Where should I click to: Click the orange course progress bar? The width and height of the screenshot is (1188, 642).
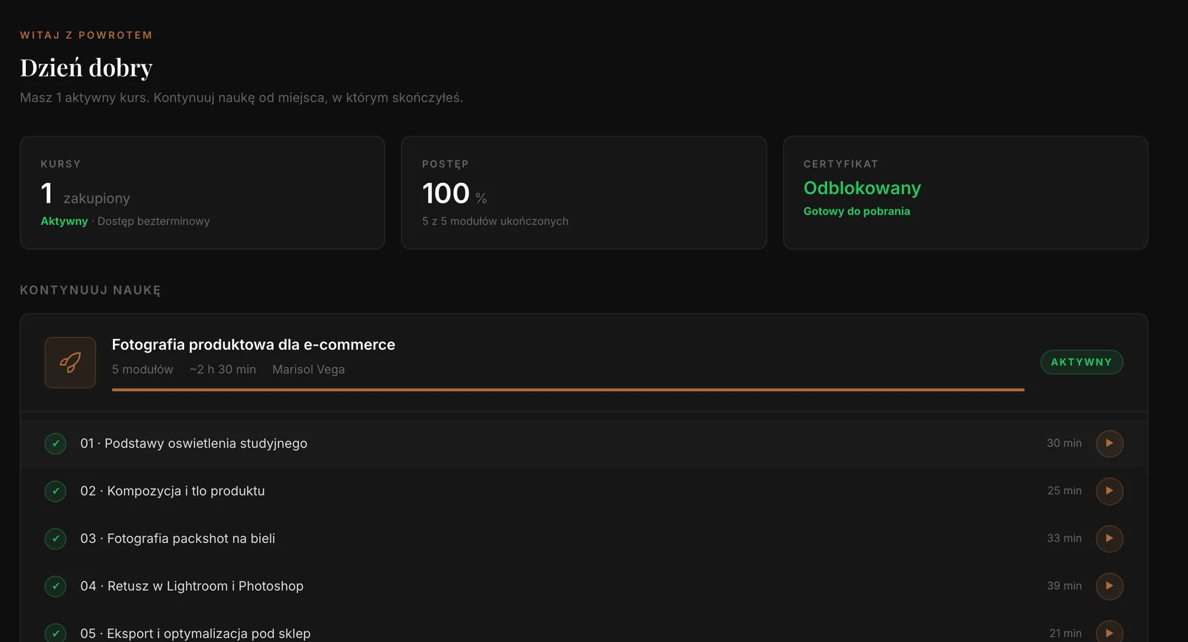pyautogui.click(x=568, y=390)
